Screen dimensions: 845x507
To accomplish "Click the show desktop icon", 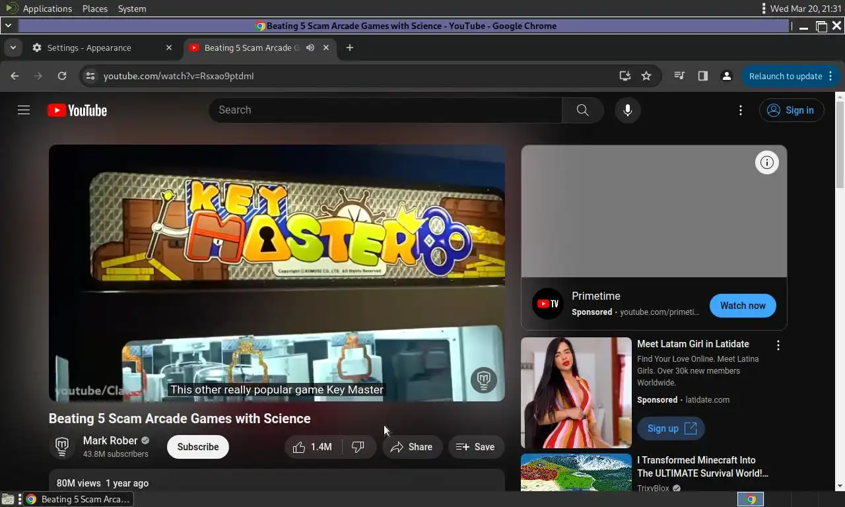I will point(7,499).
